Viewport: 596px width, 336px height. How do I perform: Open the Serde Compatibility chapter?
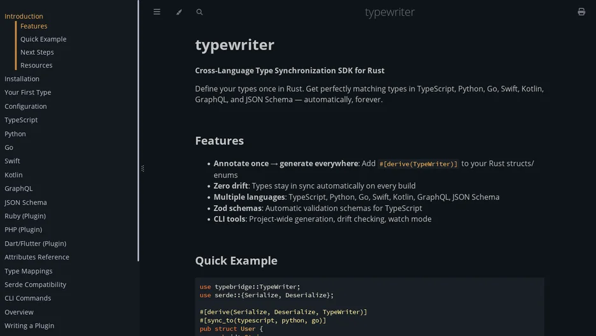click(x=36, y=284)
